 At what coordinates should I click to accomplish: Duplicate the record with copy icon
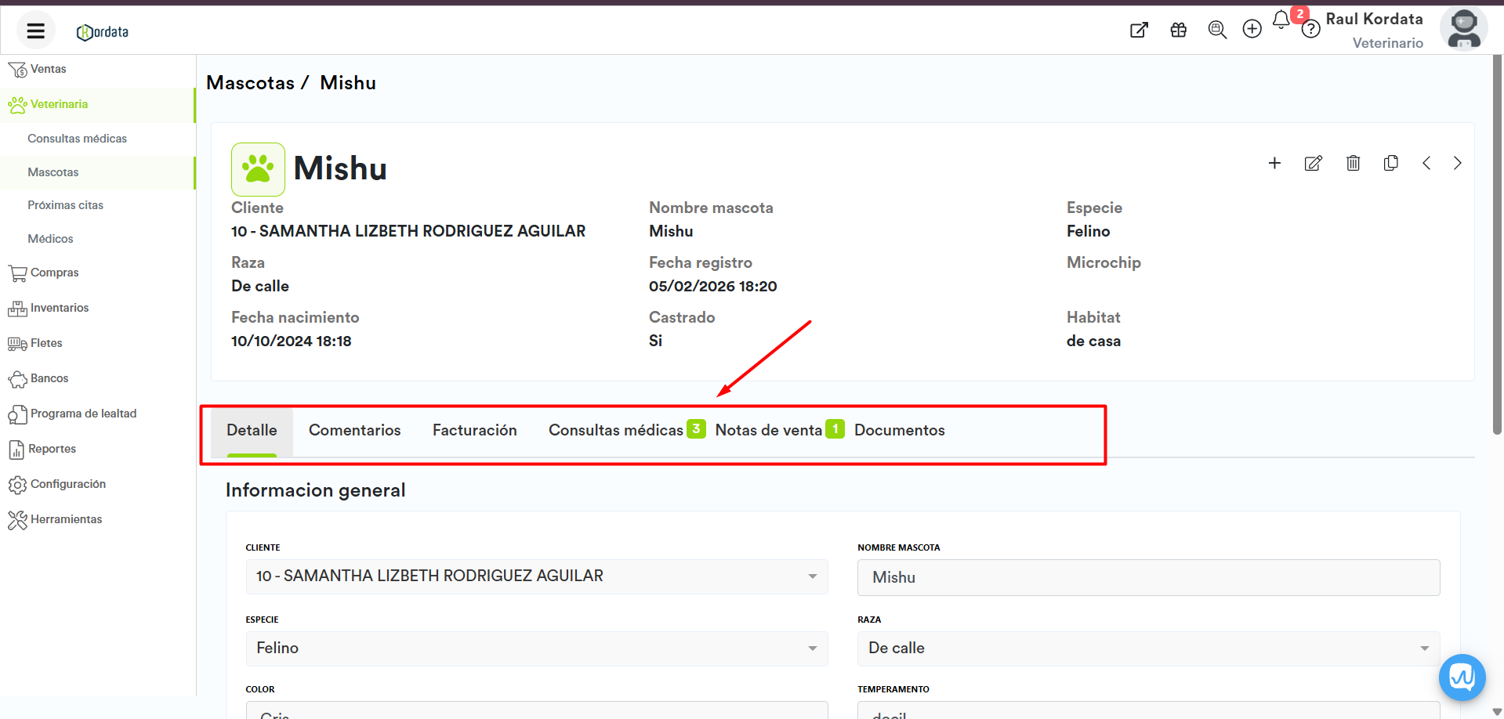[x=1390, y=163]
